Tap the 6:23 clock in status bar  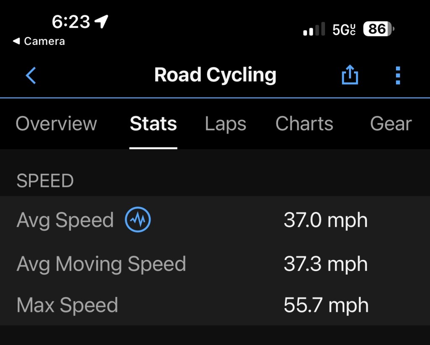click(71, 21)
